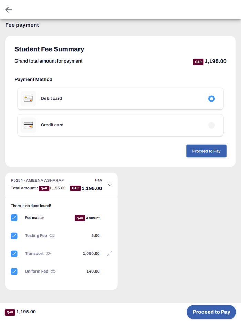The image size is (241, 321).
Task: Select the Credit card payment method
Action: pyautogui.click(x=211, y=125)
